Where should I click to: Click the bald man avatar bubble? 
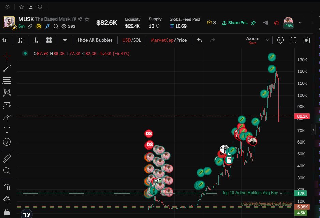point(253,141)
